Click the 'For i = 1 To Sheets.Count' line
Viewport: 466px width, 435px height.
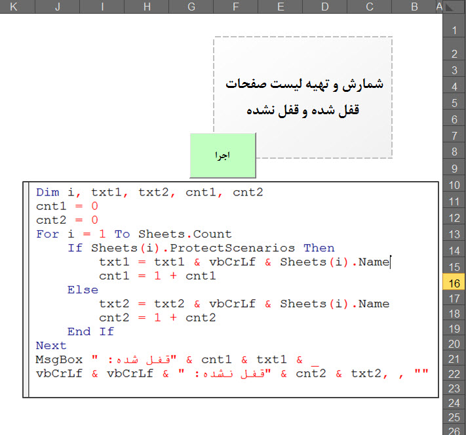(134, 234)
